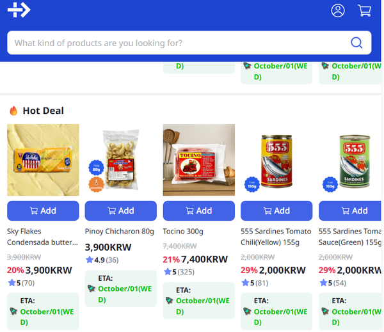Click the star rating under Pinoy Chicharon
The height and width of the screenshot is (332, 384).
tap(90, 260)
